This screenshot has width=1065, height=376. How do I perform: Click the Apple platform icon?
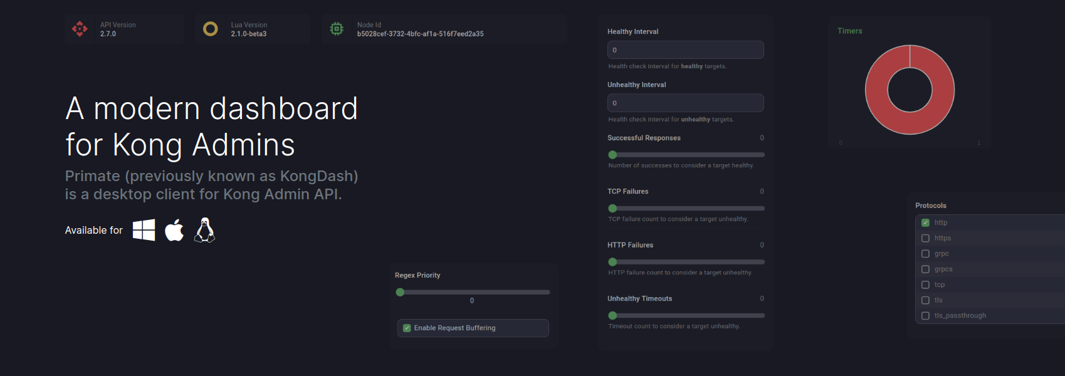[x=174, y=230]
